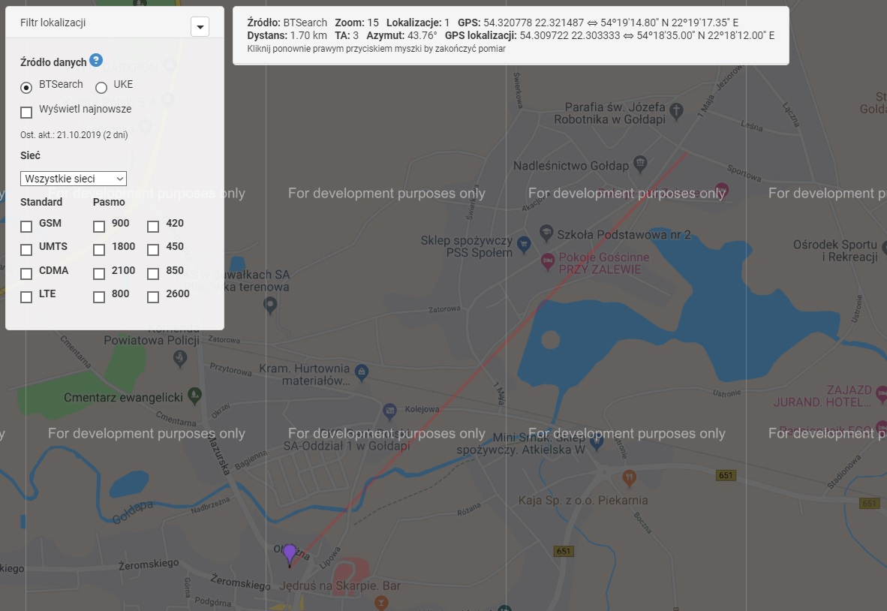Click the Filtr lokalizacji panel title

coord(53,23)
